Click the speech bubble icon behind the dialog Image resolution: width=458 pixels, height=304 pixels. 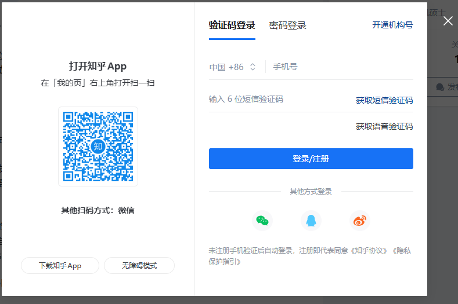click(x=439, y=87)
